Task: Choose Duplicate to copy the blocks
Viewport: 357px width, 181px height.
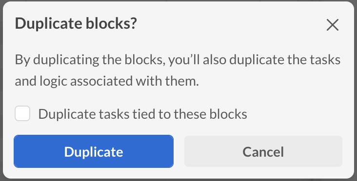Action: [x=94, y=151]
